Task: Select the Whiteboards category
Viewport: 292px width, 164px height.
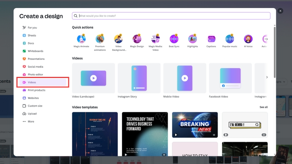Action: coord(35,51)
